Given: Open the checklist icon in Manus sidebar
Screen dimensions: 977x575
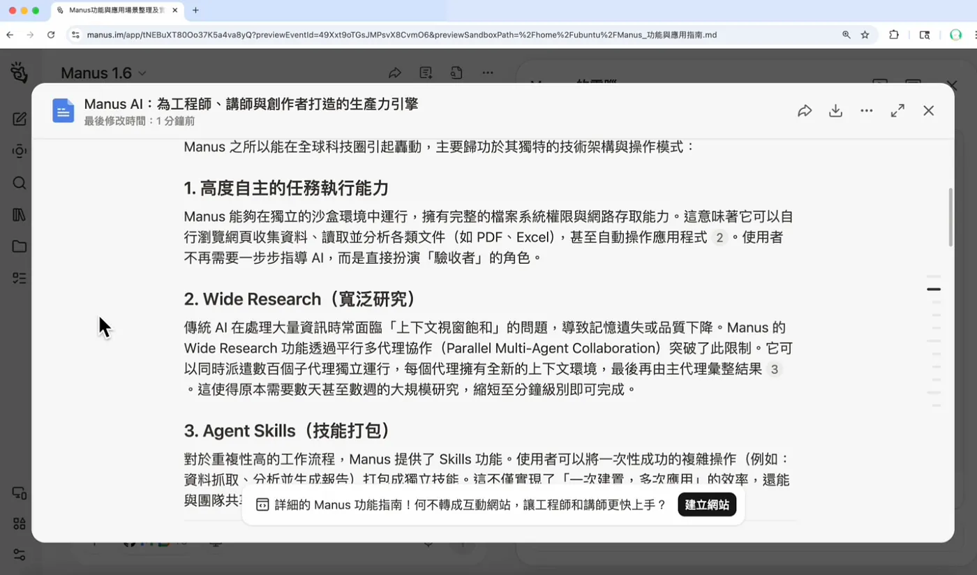Looking at the screenshot, I should (20, 278).
